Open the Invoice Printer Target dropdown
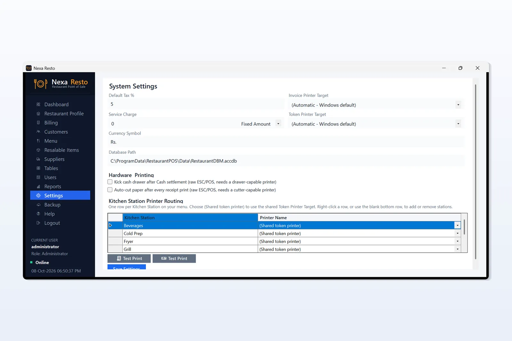This screenshot has height=341, width=512. 458,105
